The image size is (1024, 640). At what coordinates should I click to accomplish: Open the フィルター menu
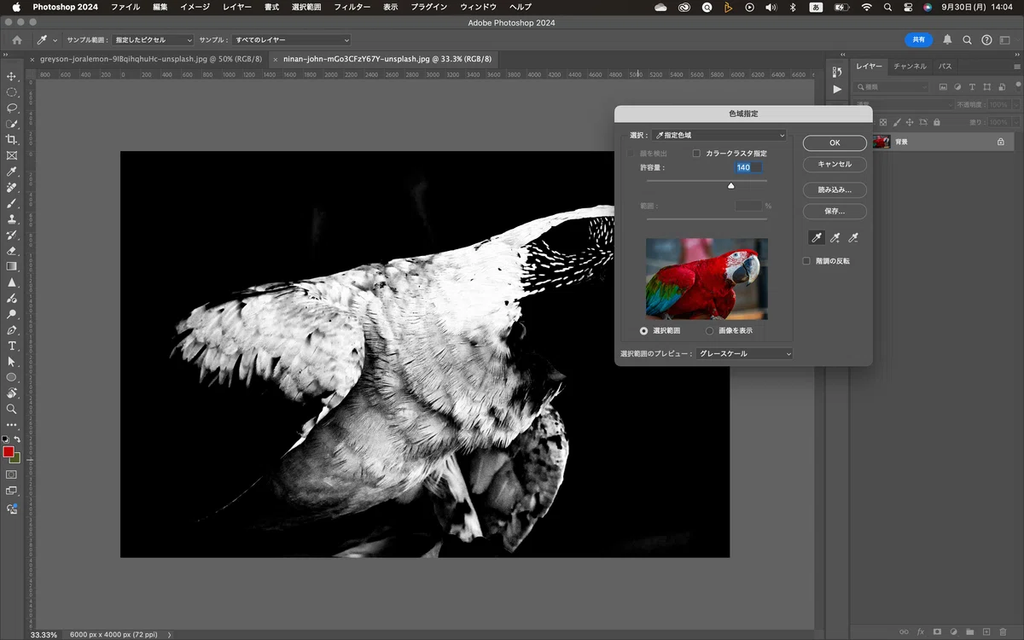(352, 7)
